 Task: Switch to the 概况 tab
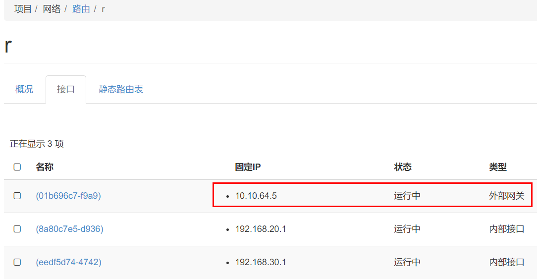(24, 90)
